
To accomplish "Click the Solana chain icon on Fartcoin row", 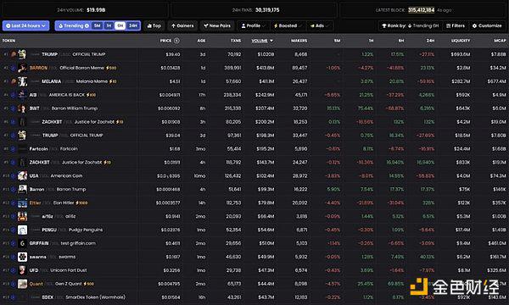I will click(13, 149).
